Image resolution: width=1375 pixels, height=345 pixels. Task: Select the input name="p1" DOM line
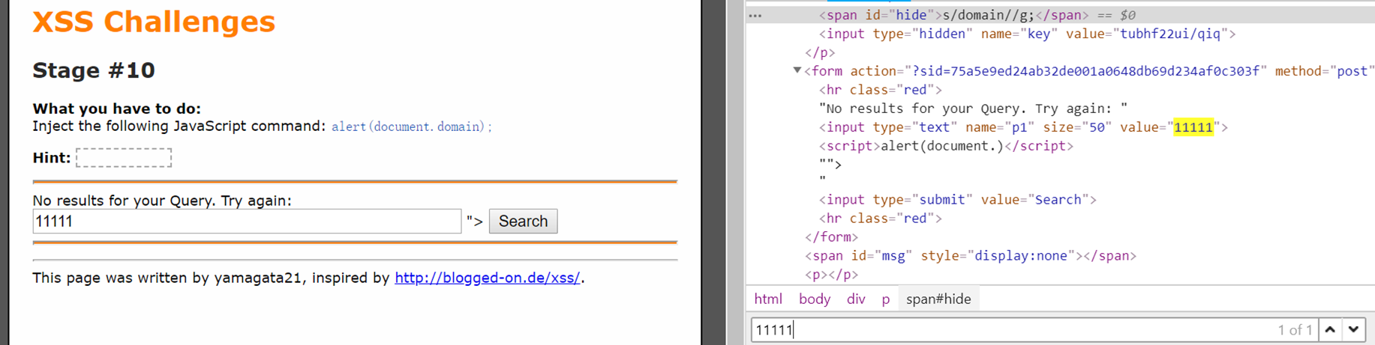point(1023,127)
